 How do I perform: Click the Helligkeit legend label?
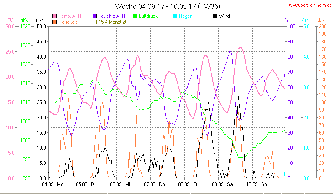click(x=67, y=22)
